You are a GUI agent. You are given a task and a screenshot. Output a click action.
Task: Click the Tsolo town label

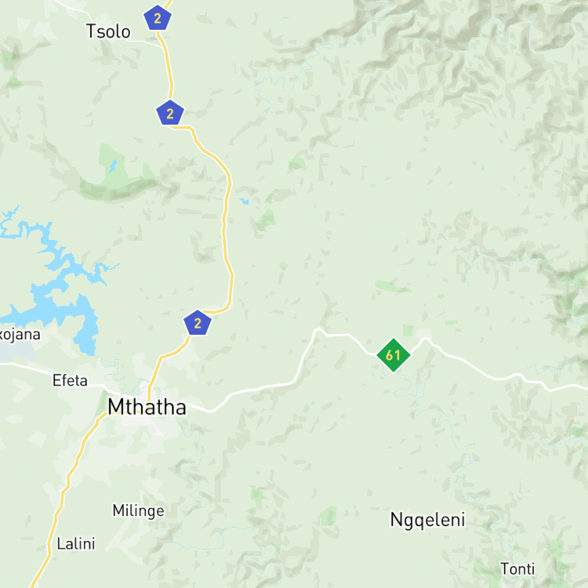pos(108,31)
